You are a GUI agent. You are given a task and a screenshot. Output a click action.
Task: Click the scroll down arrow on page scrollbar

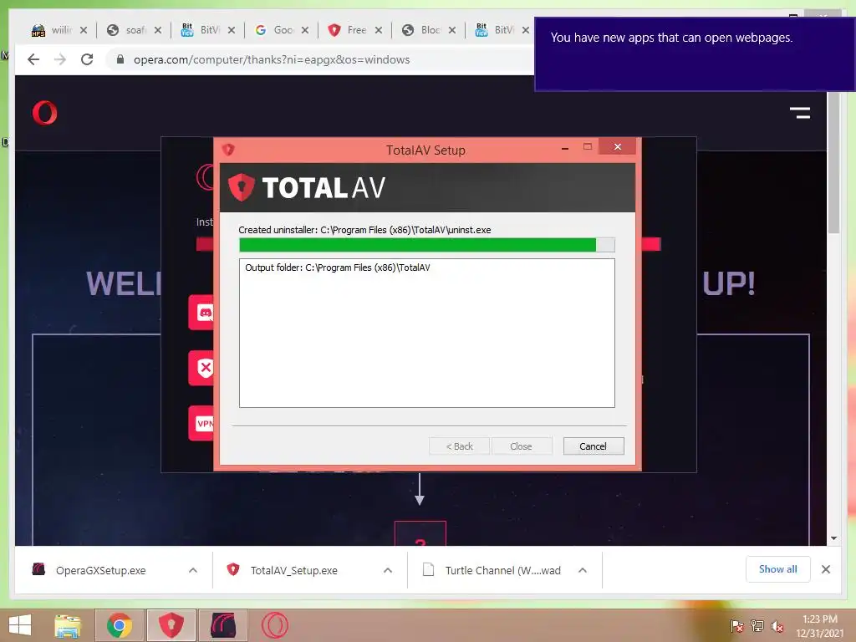click(833, 538)
